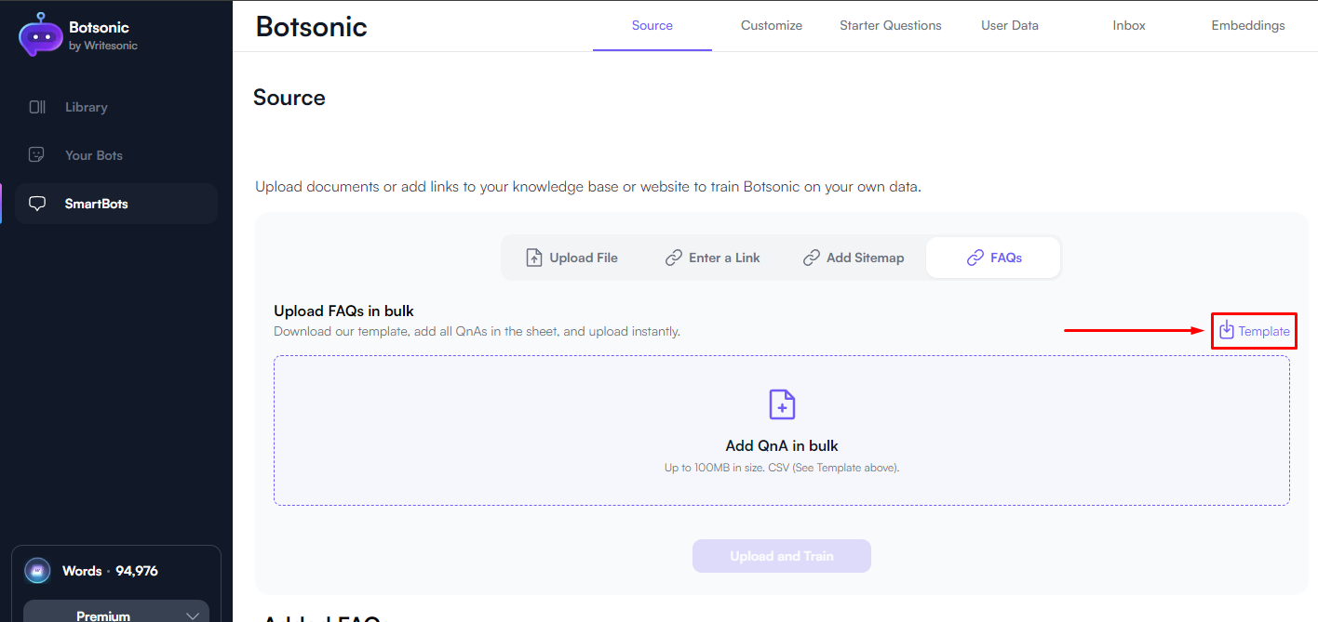Screen dimensions: 1318x622
Task: Click the FAQs chain icon
Action: 975,258
